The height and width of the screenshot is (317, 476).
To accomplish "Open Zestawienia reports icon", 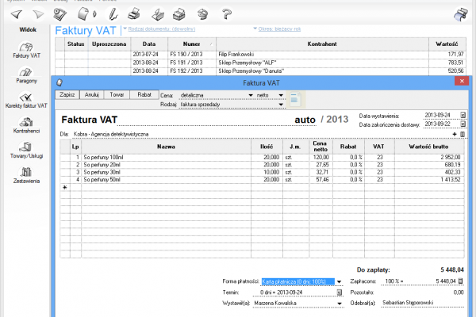I will 25,175.
